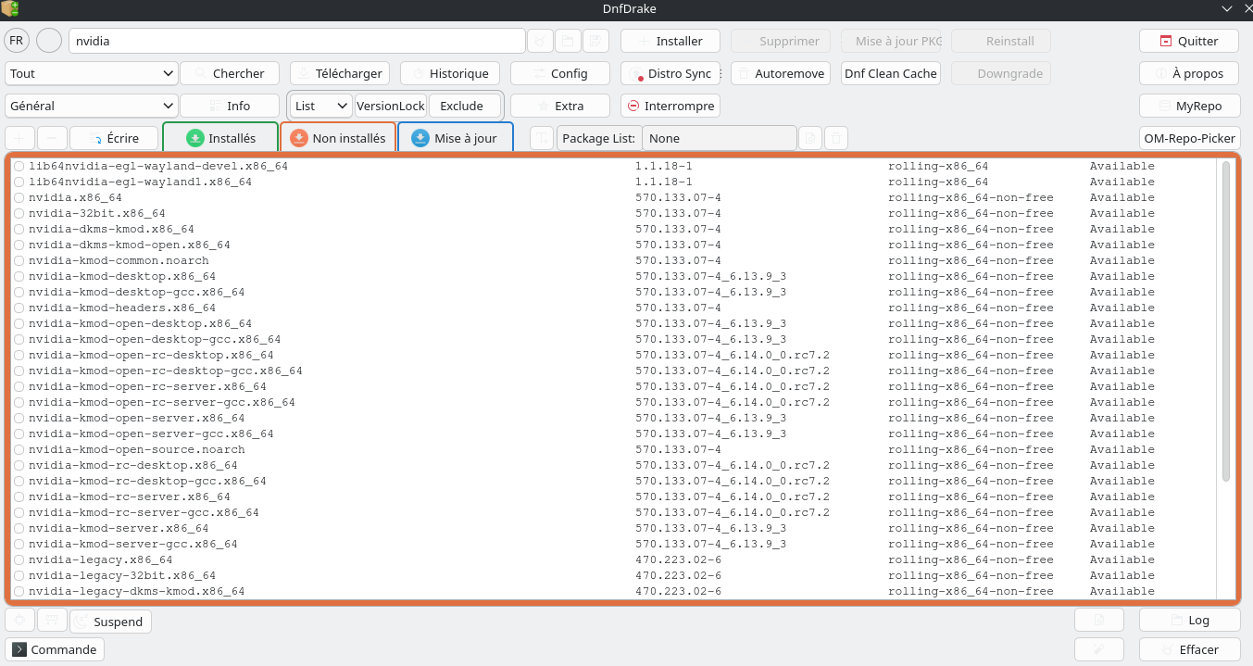Image resolution: width=1253 pixels, height=666 pixels.
Task: Click the Package List label button
Action: pyautogui.click(x=599, y=138)
